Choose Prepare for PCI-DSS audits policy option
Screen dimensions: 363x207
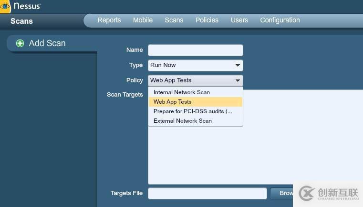tap(196, 111)
